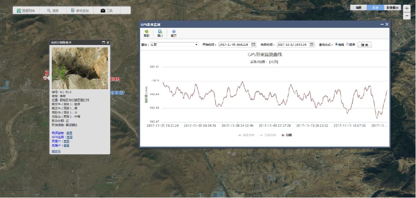Screen dimensions: 416x198
Task: Click x-axis label 2017-11-10 09:23:52
Action: [312, 126]
